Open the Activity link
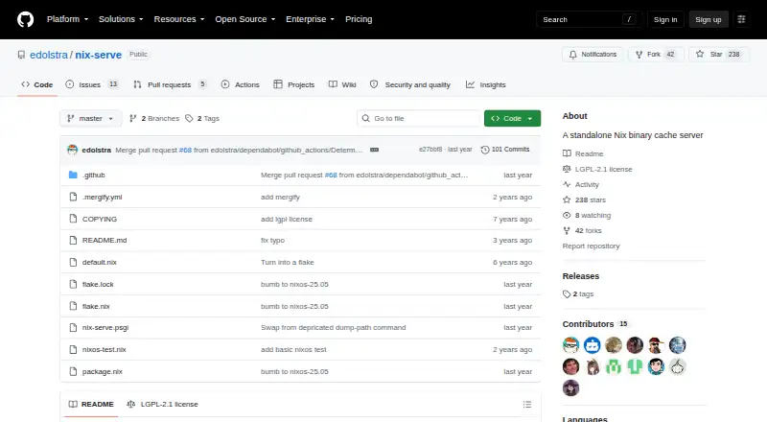Viewport: 767px width, 422px height. pyautogui.click(x=581, y=184)
